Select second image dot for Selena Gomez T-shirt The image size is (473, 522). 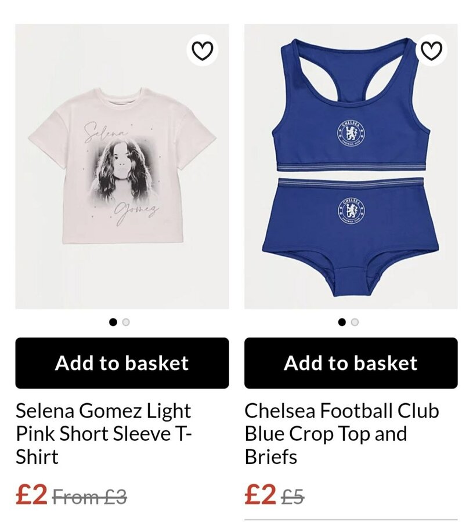point(126,322)
